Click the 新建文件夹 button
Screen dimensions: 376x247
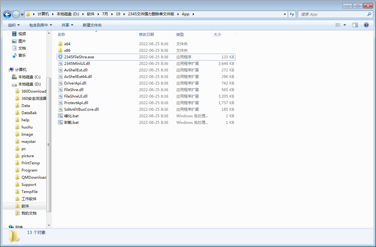(92, 25)
